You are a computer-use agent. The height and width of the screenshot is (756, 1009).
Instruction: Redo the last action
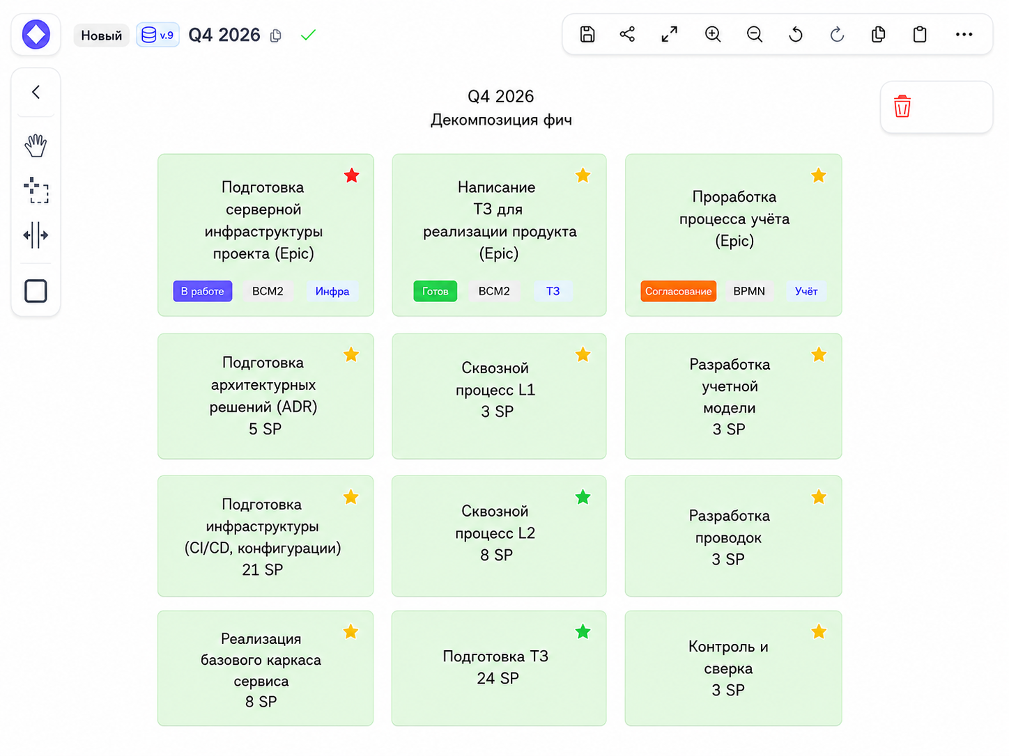click(x=837, y=34)
